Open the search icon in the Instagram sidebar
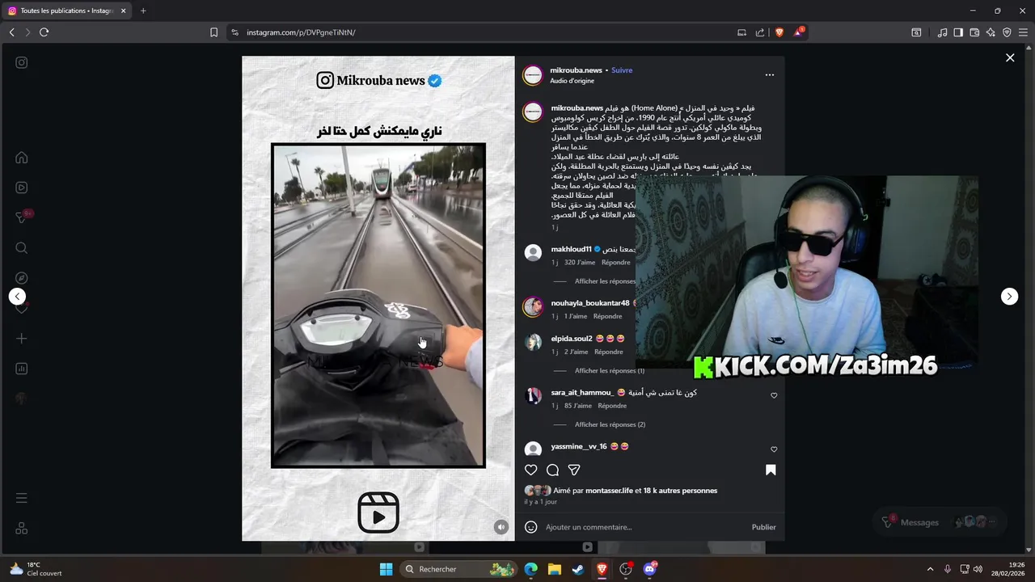 22,248
